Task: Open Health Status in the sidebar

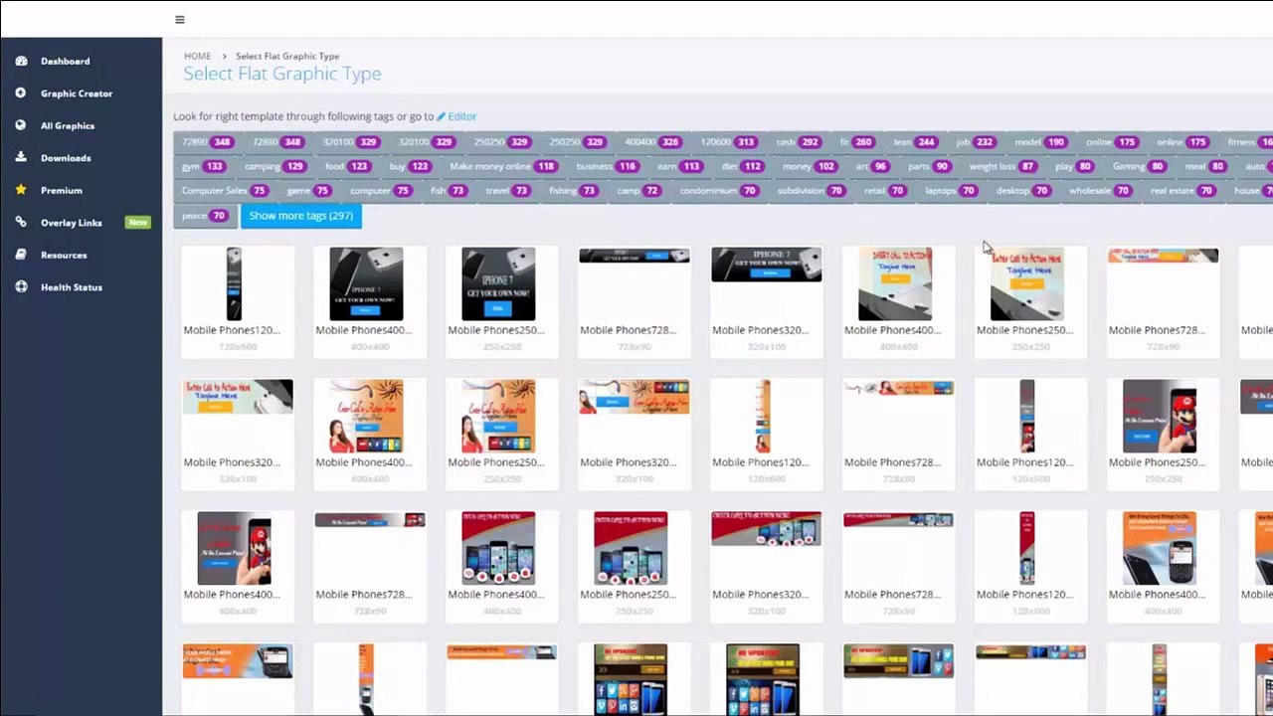Action: 72,287
